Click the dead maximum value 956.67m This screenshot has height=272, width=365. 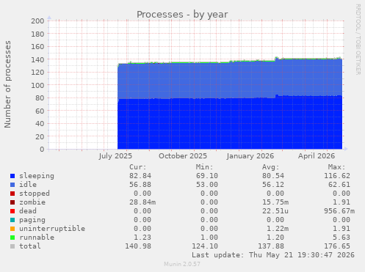coord(339,211)
